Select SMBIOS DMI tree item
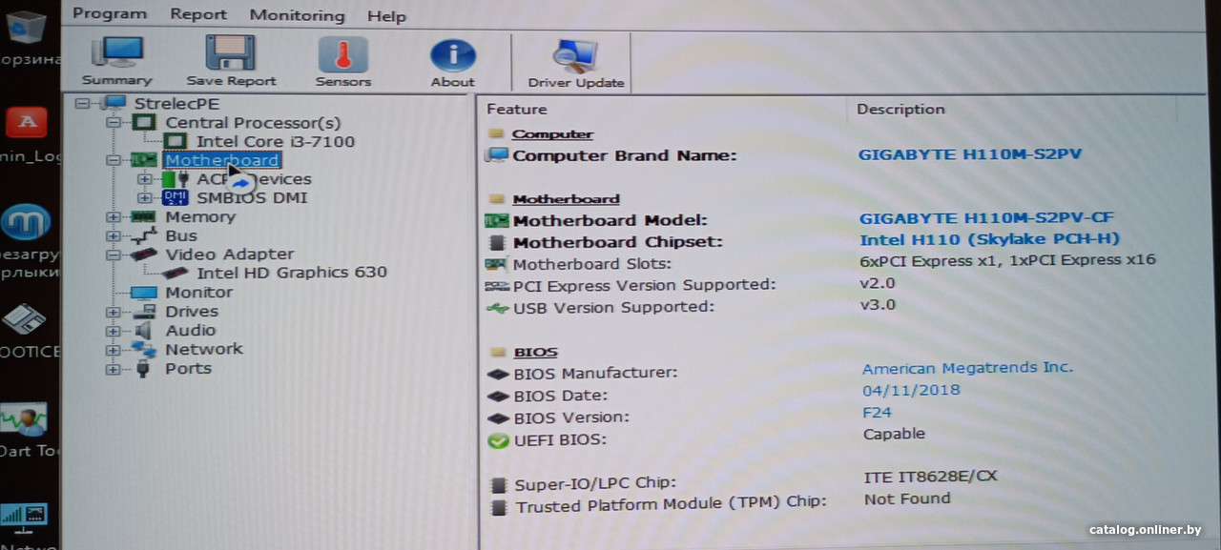 point(252,197)
